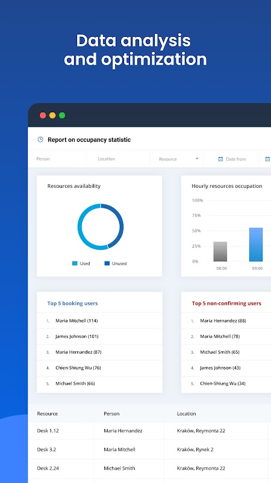Click the Resources availability card title
Screen dimensions: 271x483
(73, 186)
